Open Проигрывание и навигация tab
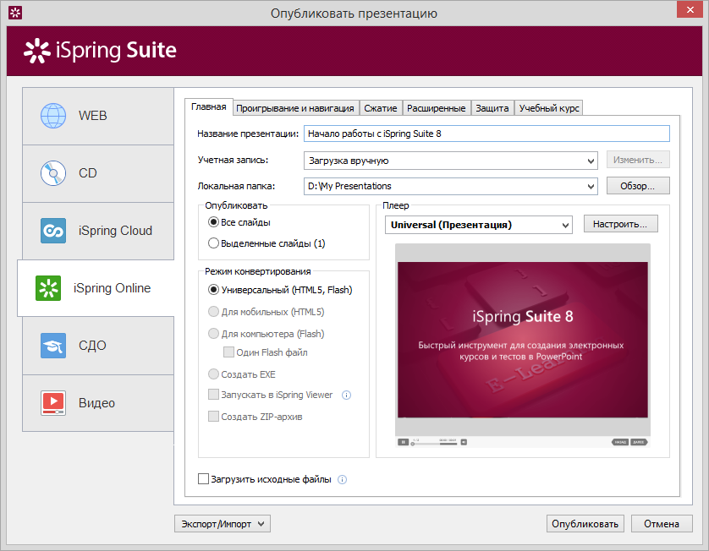Screen dimensions: 709x551 [295, 108]
